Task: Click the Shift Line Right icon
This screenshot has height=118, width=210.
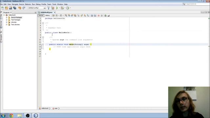Action: click(95, 15)
